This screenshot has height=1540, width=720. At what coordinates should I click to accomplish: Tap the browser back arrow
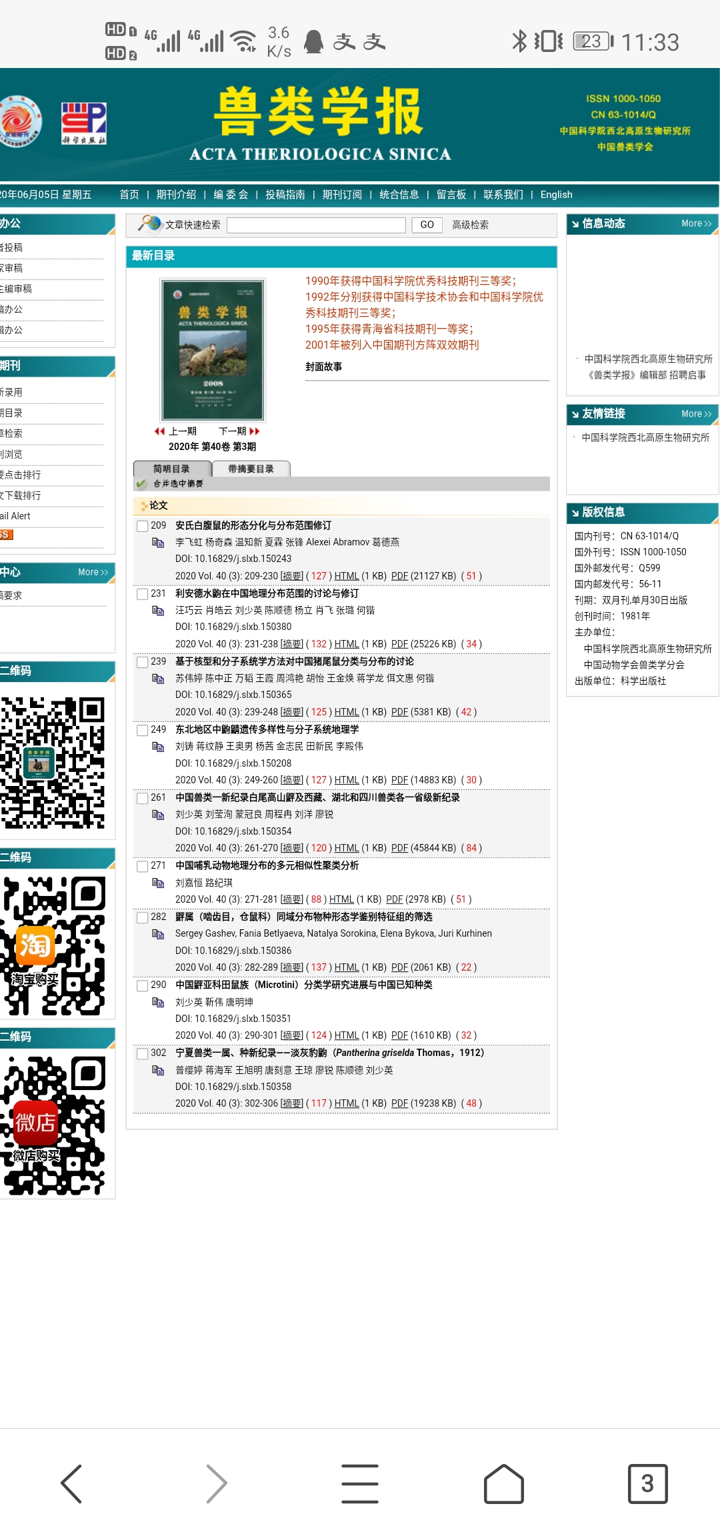click(71, 1483)
